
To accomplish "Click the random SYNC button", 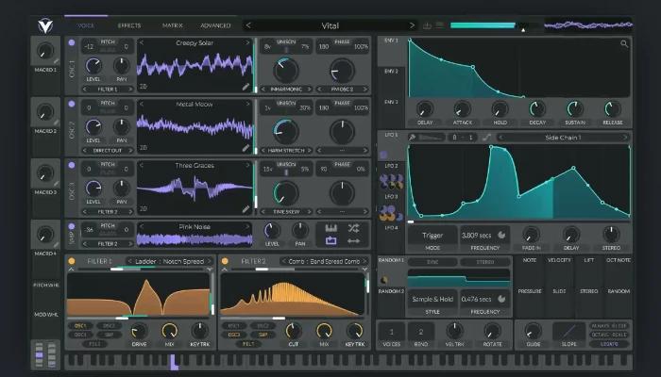I will pyautogui.click(x=433, y=262).
